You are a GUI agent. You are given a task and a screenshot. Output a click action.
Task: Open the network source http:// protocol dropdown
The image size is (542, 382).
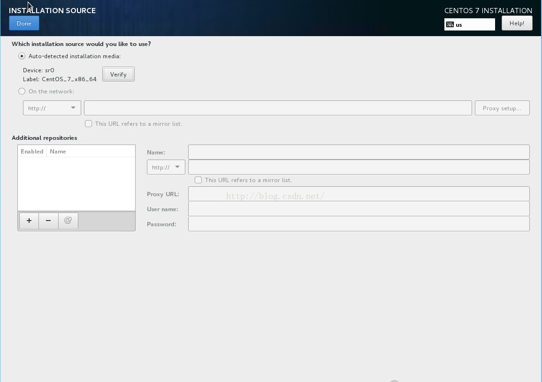52,108
